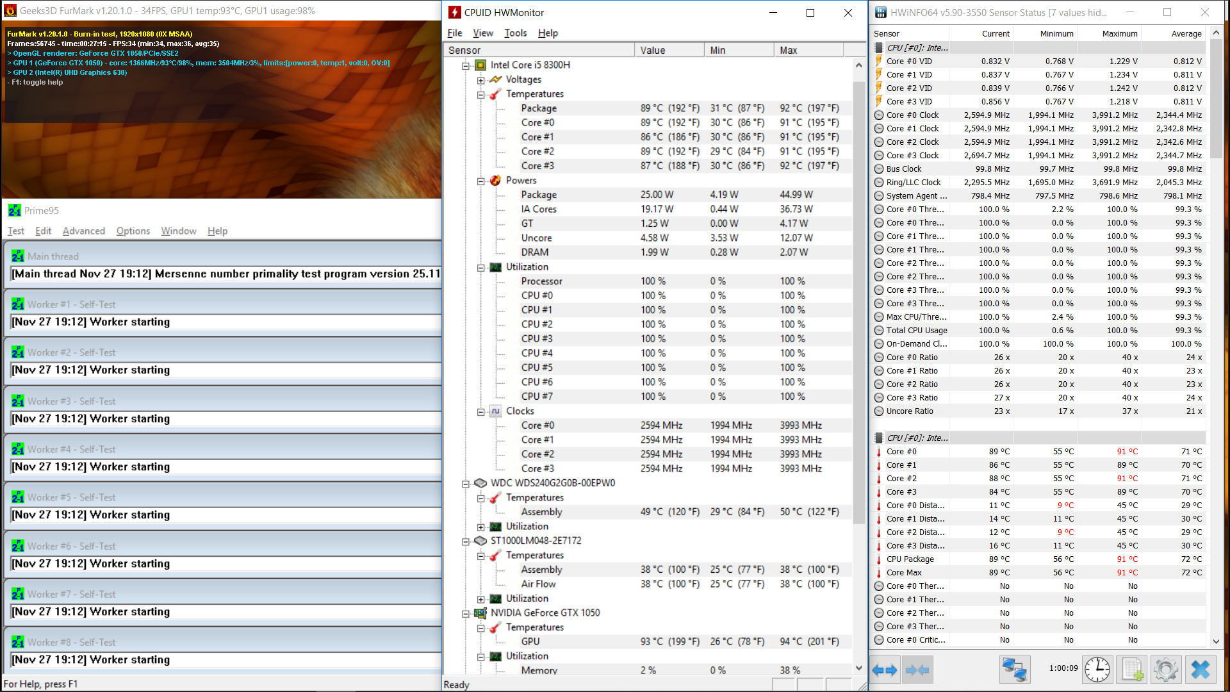
Task: Select the Core Max temperature row in HWiNFO
Action: [x=1039, y=572]
